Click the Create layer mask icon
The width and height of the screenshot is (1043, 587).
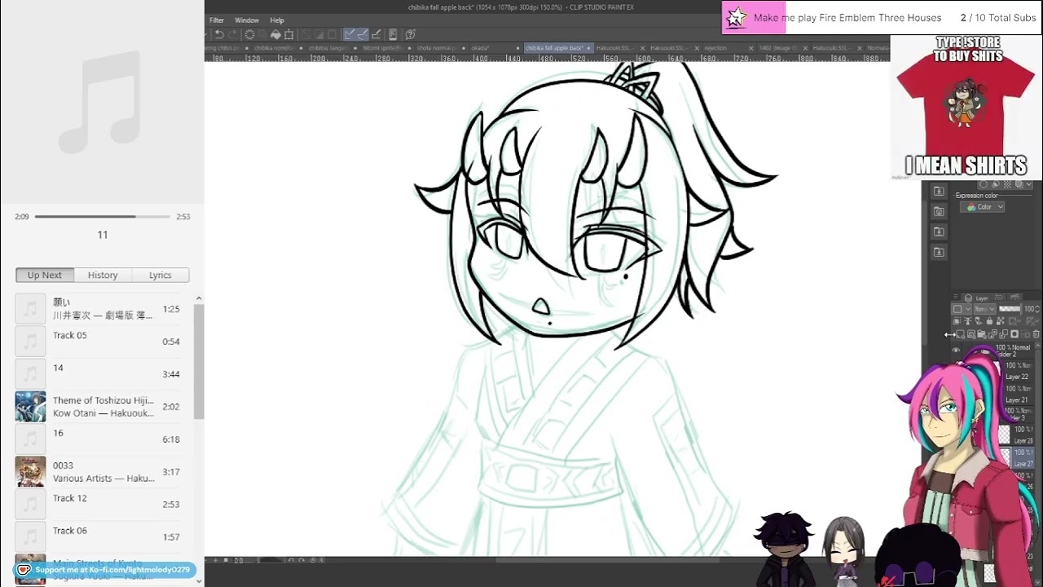click(x=1014, y=334)
